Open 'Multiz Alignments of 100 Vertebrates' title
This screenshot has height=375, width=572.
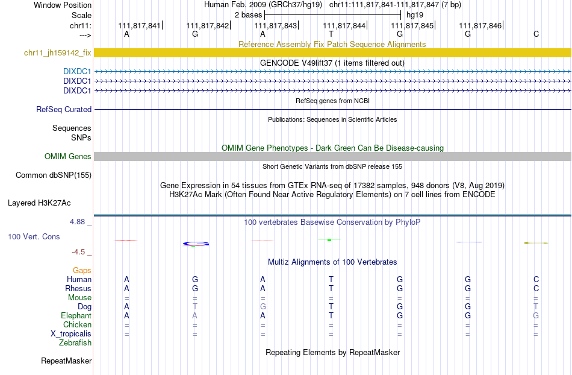point(332,262)
